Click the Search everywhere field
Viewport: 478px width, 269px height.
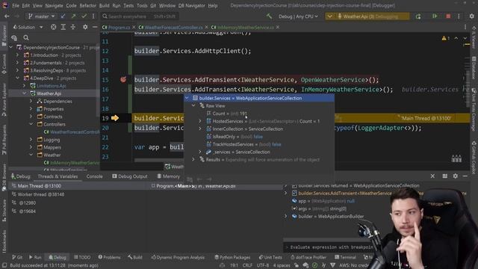(140, 16)
